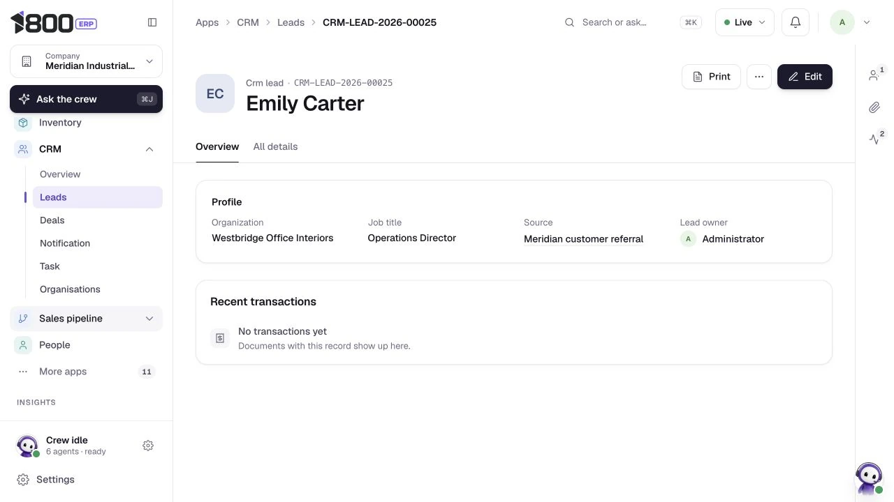Open the notifications bell
The height and width of the screenshot is (502, 894).
796,22
